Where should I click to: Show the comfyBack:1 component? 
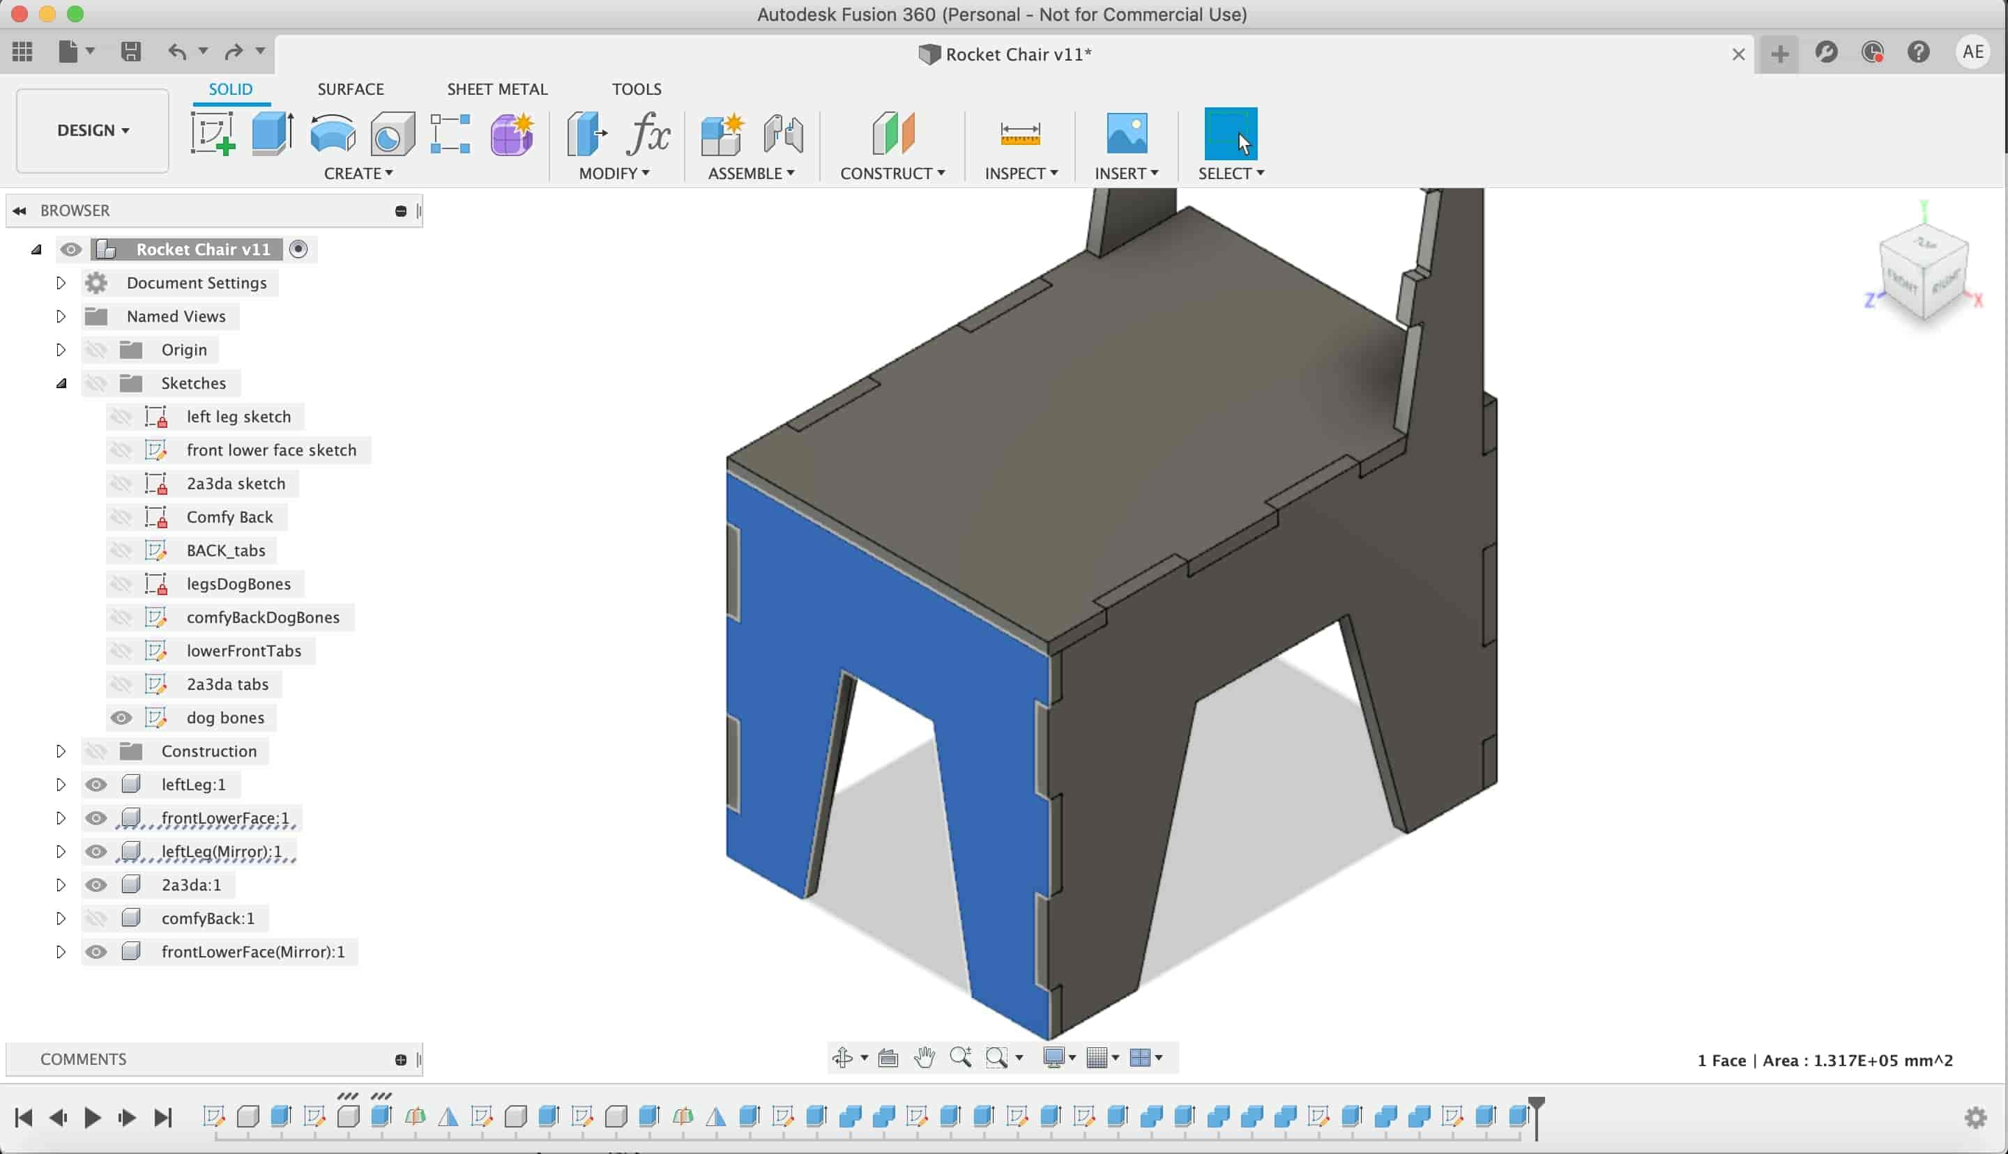click(96, 918)
